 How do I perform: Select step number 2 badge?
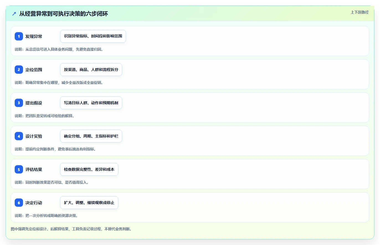(x=19, y=70)
